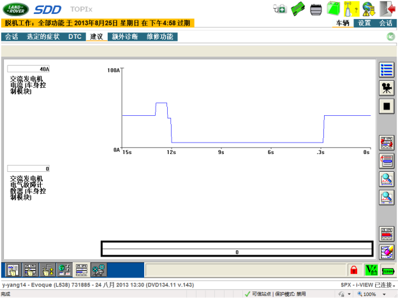The height and width of the screenshot is (298, 398).
Task: Switch to the 设置 top tab
Action: tap(364, 23)
